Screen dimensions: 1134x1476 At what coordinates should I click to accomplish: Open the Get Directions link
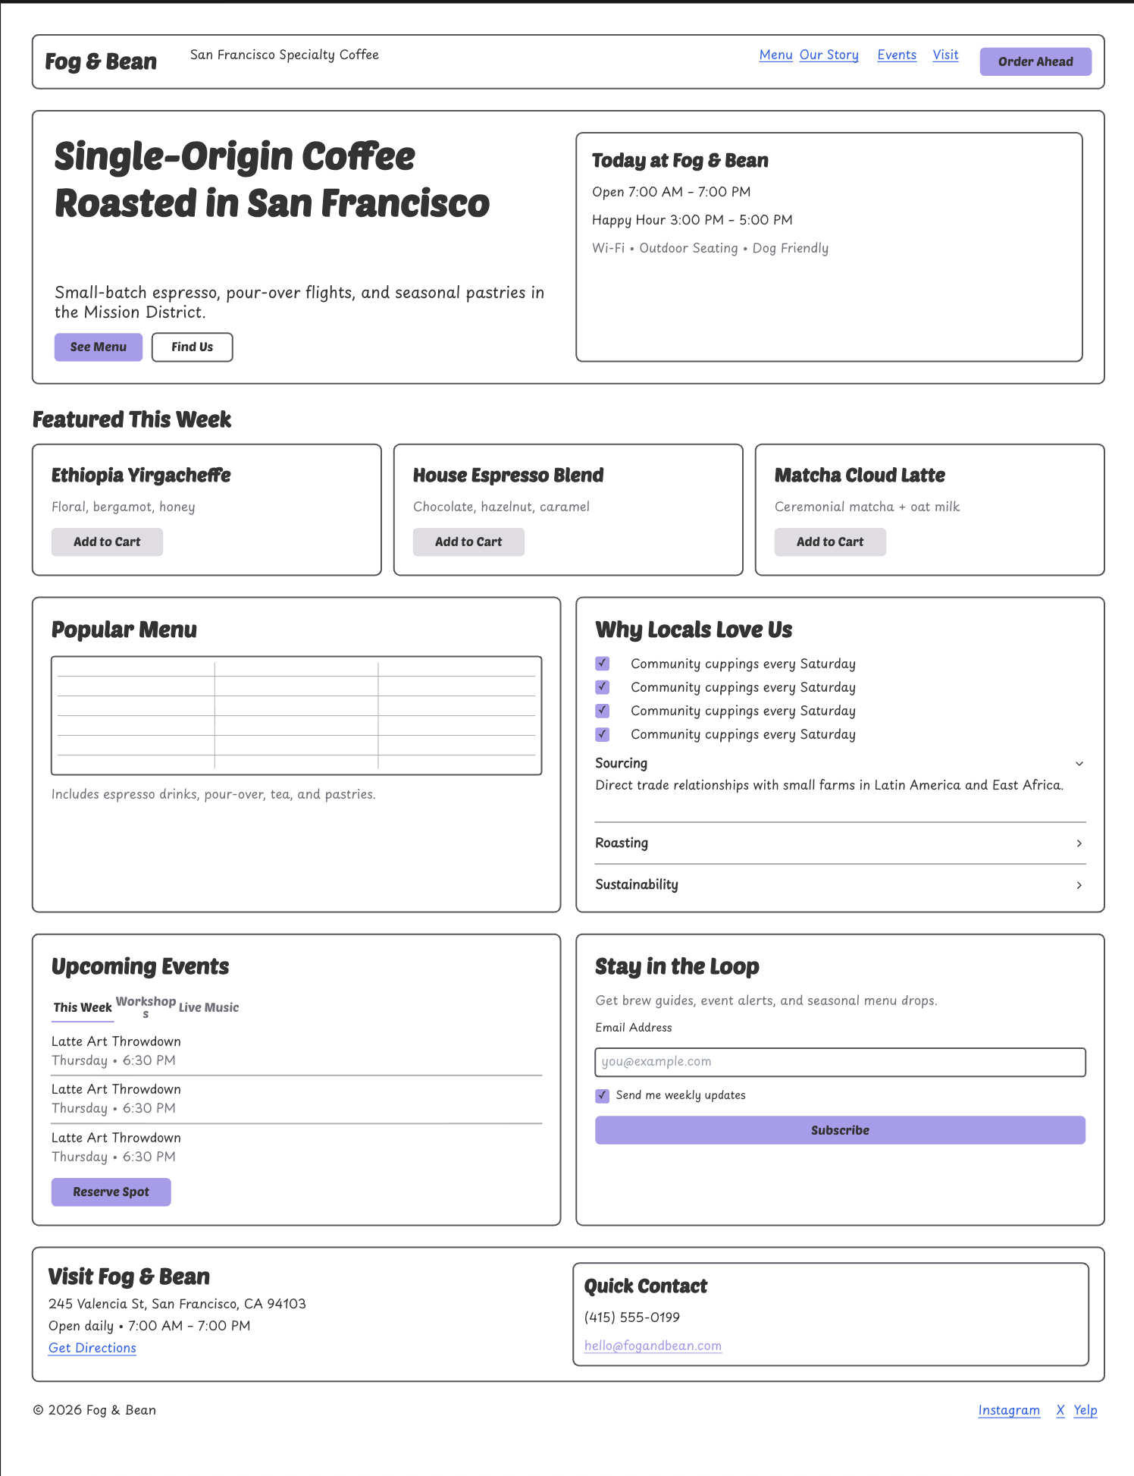coord(92,1348)
